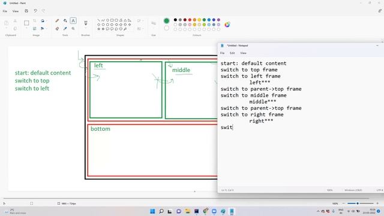384x216 pixels.
Task: Choose the rectangular selection tool
Action: [x=26, y=23]
